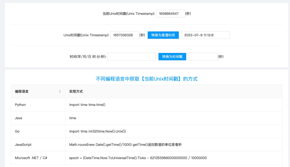Viewport: 290px width, 167px height.
Task: Click the label 当前Unix时间戳(Unix Timestamp):
Action: click(x=129, y=14)
